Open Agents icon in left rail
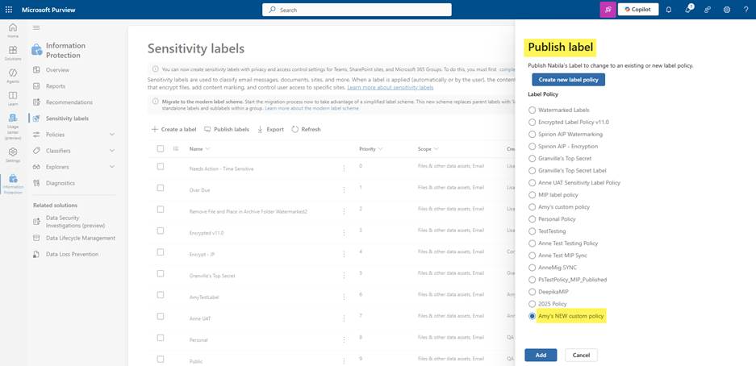 click(13, 75)
